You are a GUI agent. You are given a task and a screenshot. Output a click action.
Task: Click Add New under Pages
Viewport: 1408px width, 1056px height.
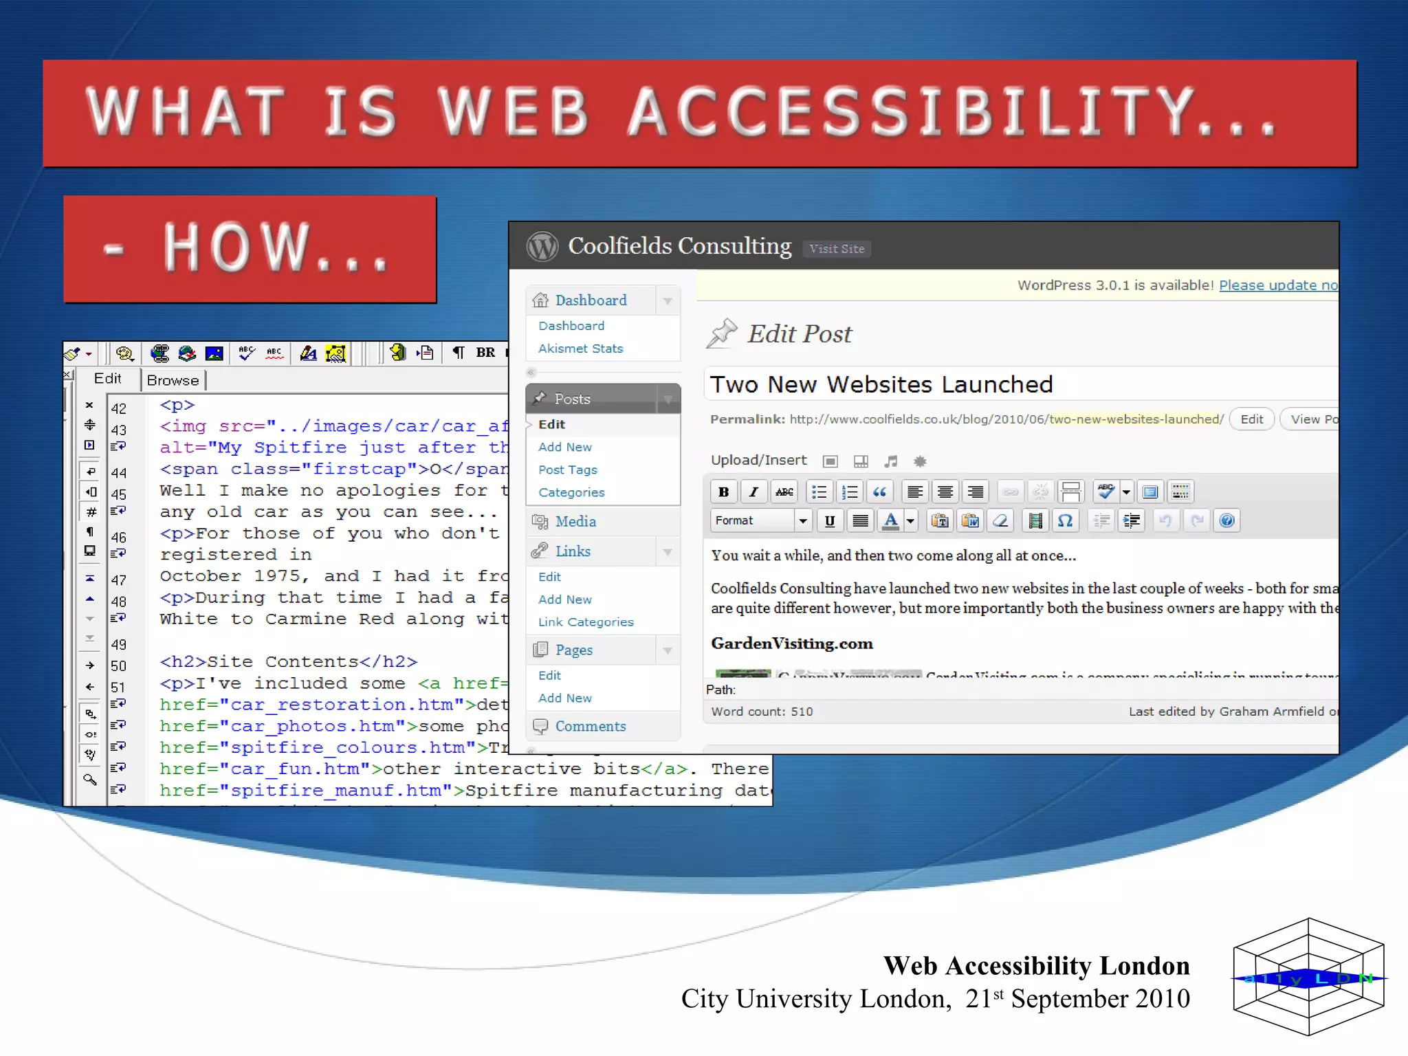tap(565, 698)
